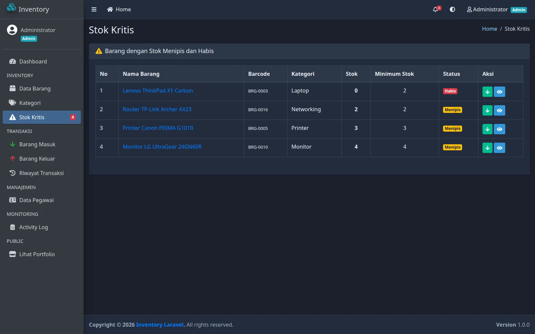Click the Inventory Laravel footer link
This screenshot has width=535, height=334.
pyautogui.click(x=160, y=325)
